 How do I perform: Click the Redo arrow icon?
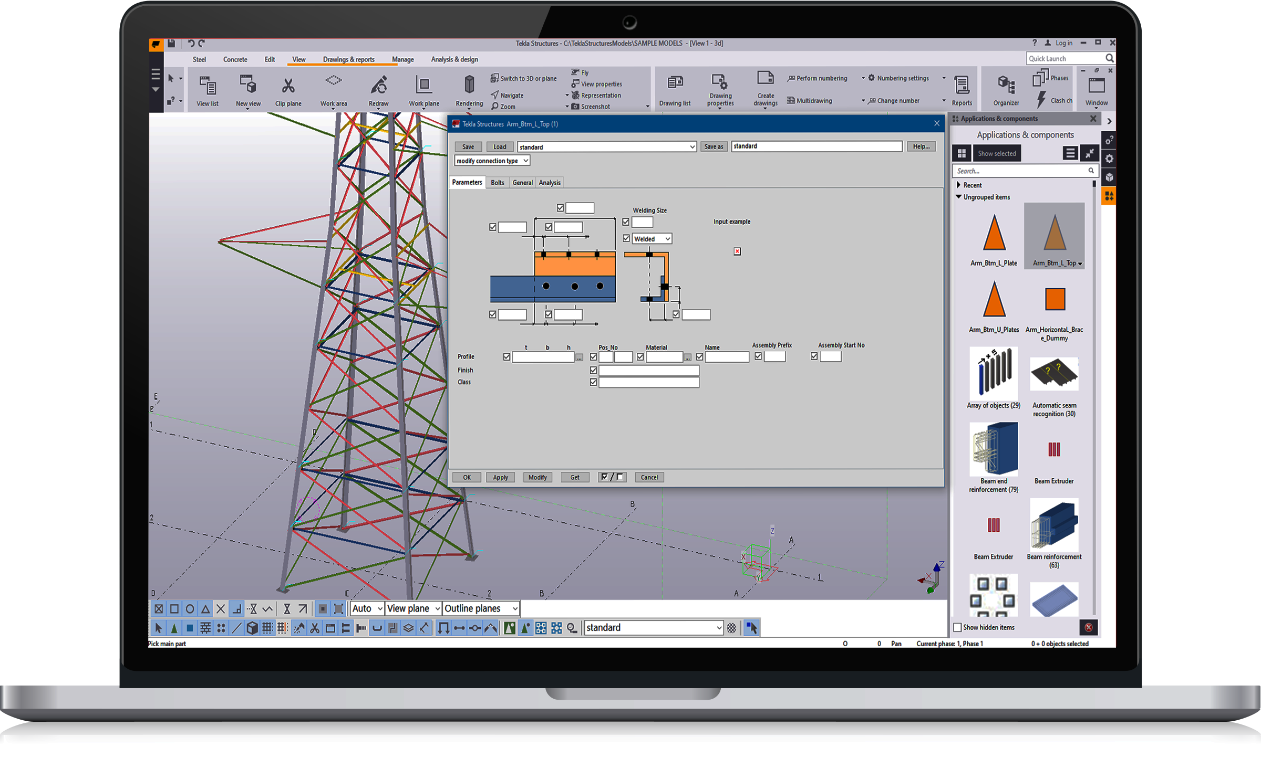pos(202,44)
